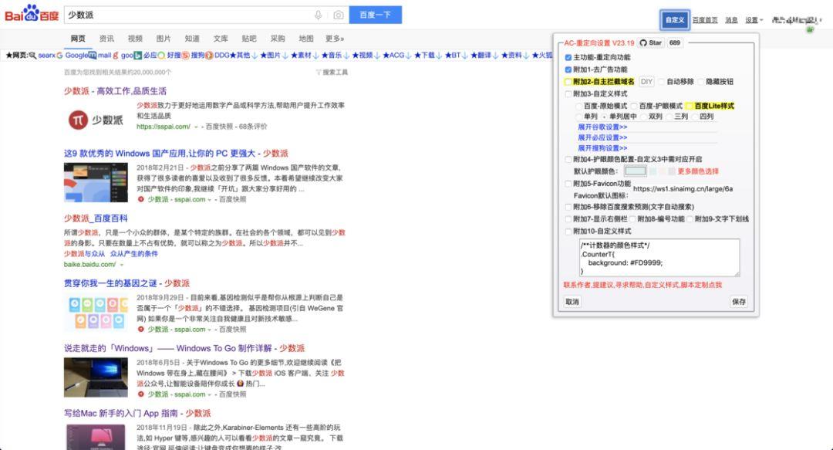Select 三列 layout radio
This screenshot has width=833, height=450.
click(669, 117)
